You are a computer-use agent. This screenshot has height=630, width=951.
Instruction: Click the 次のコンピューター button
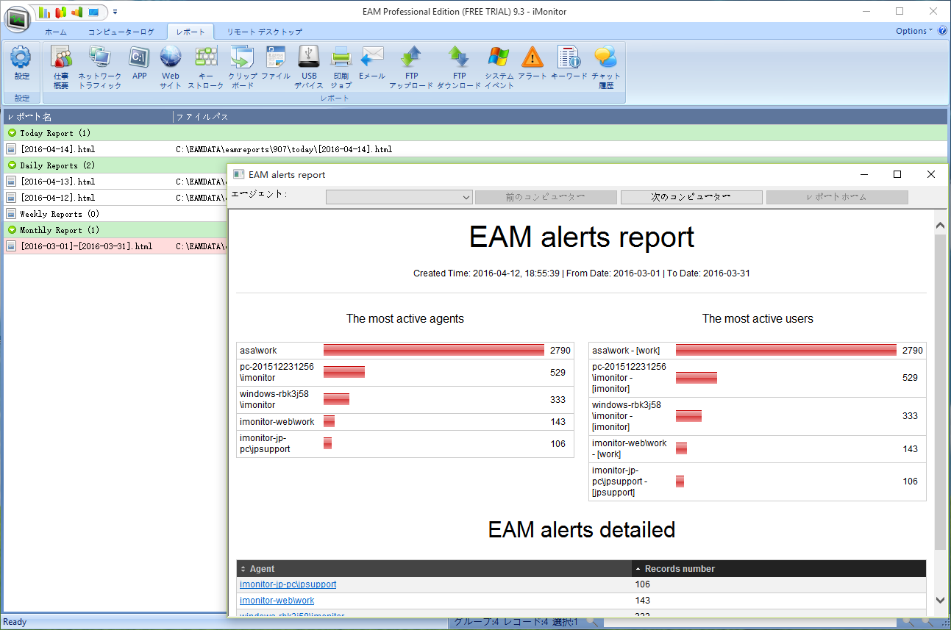[x=691, y=198]
